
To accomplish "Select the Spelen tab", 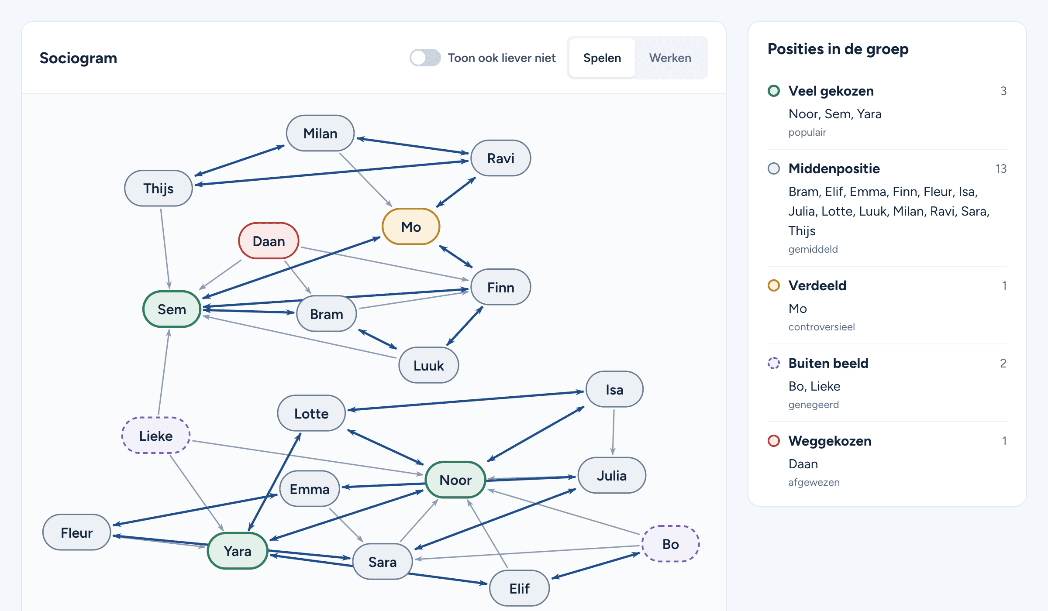I will point(602,58).
